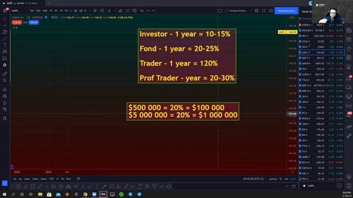This screenshot has height=198, width=353.
Task: Select the brush drawing tool
Action: pos(5,38)
